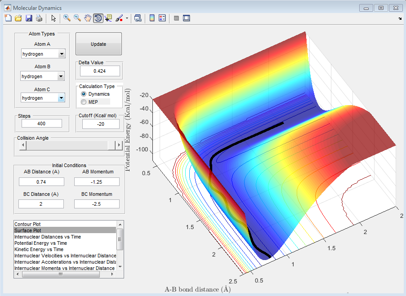Select the Dynamics calculation type
Screen dimensions: 406x296
point(84,94)
